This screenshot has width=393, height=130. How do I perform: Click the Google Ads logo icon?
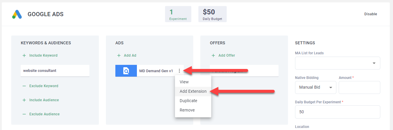click(x=17, y=14)
